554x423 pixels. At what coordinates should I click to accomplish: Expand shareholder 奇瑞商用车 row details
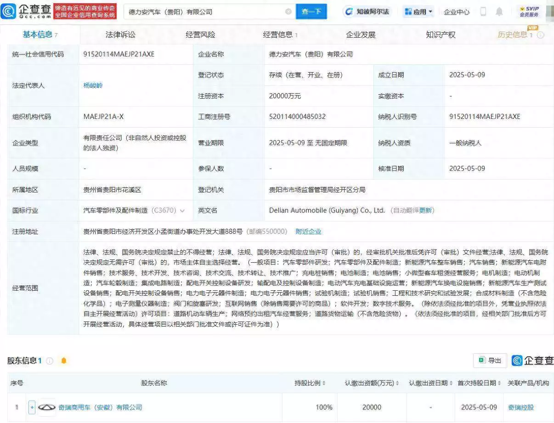pyautogui.click(x=31, y=407)
